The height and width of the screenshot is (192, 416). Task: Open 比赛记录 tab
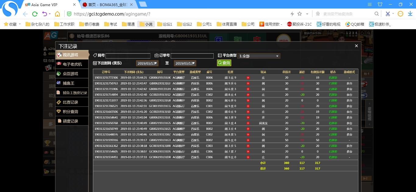point(72,102)
